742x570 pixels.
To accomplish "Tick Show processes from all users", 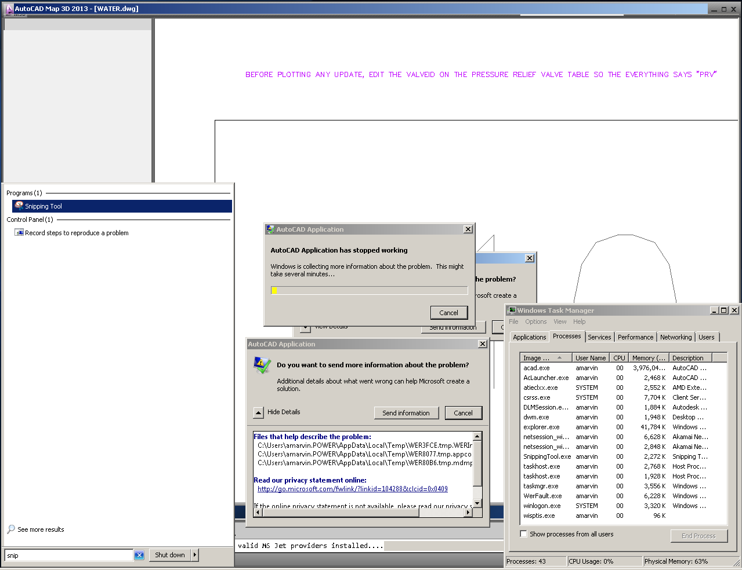I will click(x=524, y=534).
